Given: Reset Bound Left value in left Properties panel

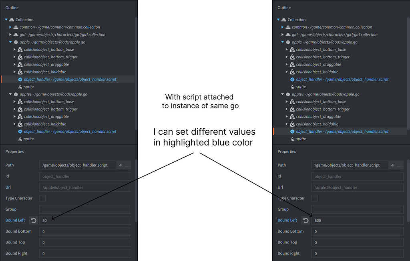Looking at the screenshot, I should (34, 220).
